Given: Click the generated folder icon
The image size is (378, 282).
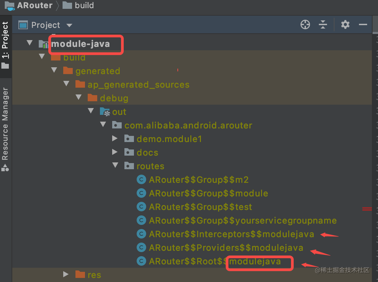Looking at the screenshot, I should tap(68, 71).
